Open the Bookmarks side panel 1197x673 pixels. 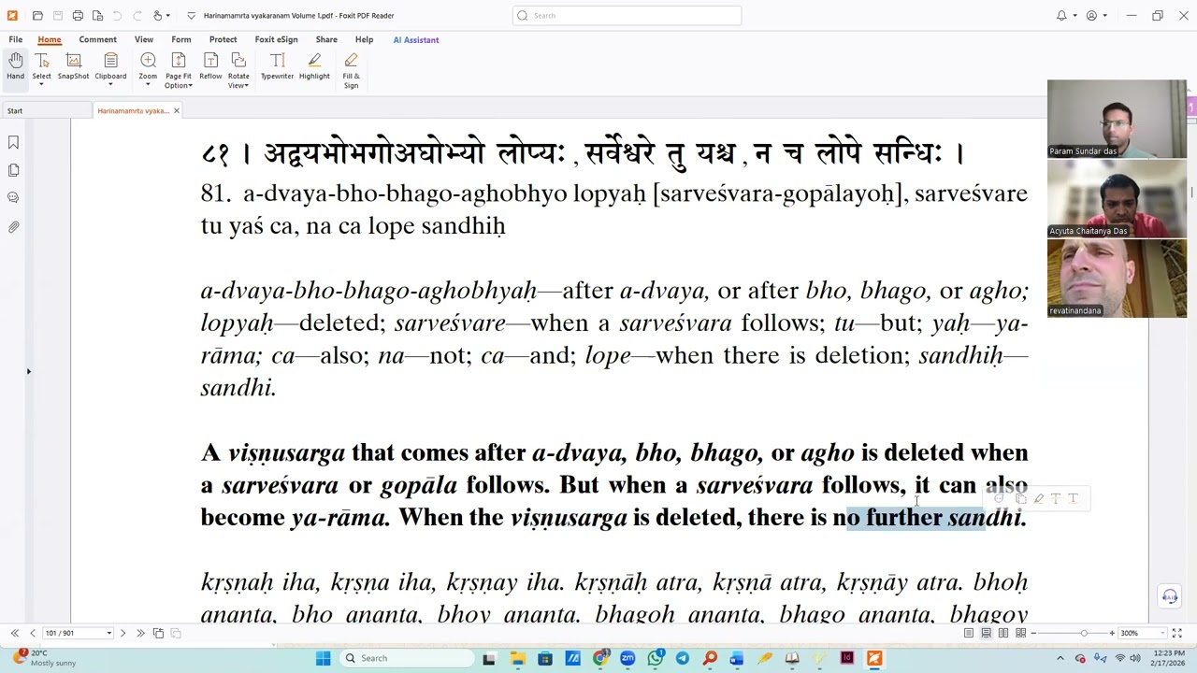click(x=14, y=142)
